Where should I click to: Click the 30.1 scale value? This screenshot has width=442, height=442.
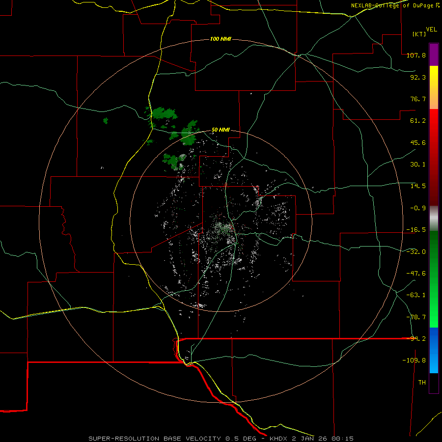[x=418, y=165]
